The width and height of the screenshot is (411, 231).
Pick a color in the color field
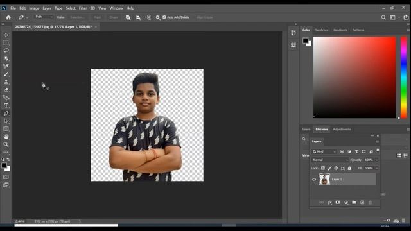pos(354,77)
